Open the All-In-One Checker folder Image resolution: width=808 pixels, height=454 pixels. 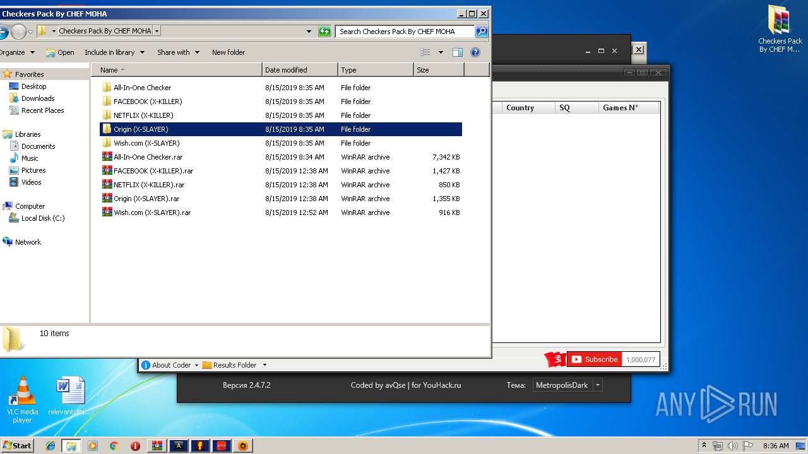(142, 88)
